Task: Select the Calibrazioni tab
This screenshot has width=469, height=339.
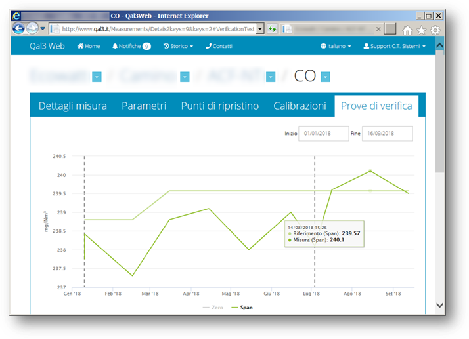Action: coord(300,106)
